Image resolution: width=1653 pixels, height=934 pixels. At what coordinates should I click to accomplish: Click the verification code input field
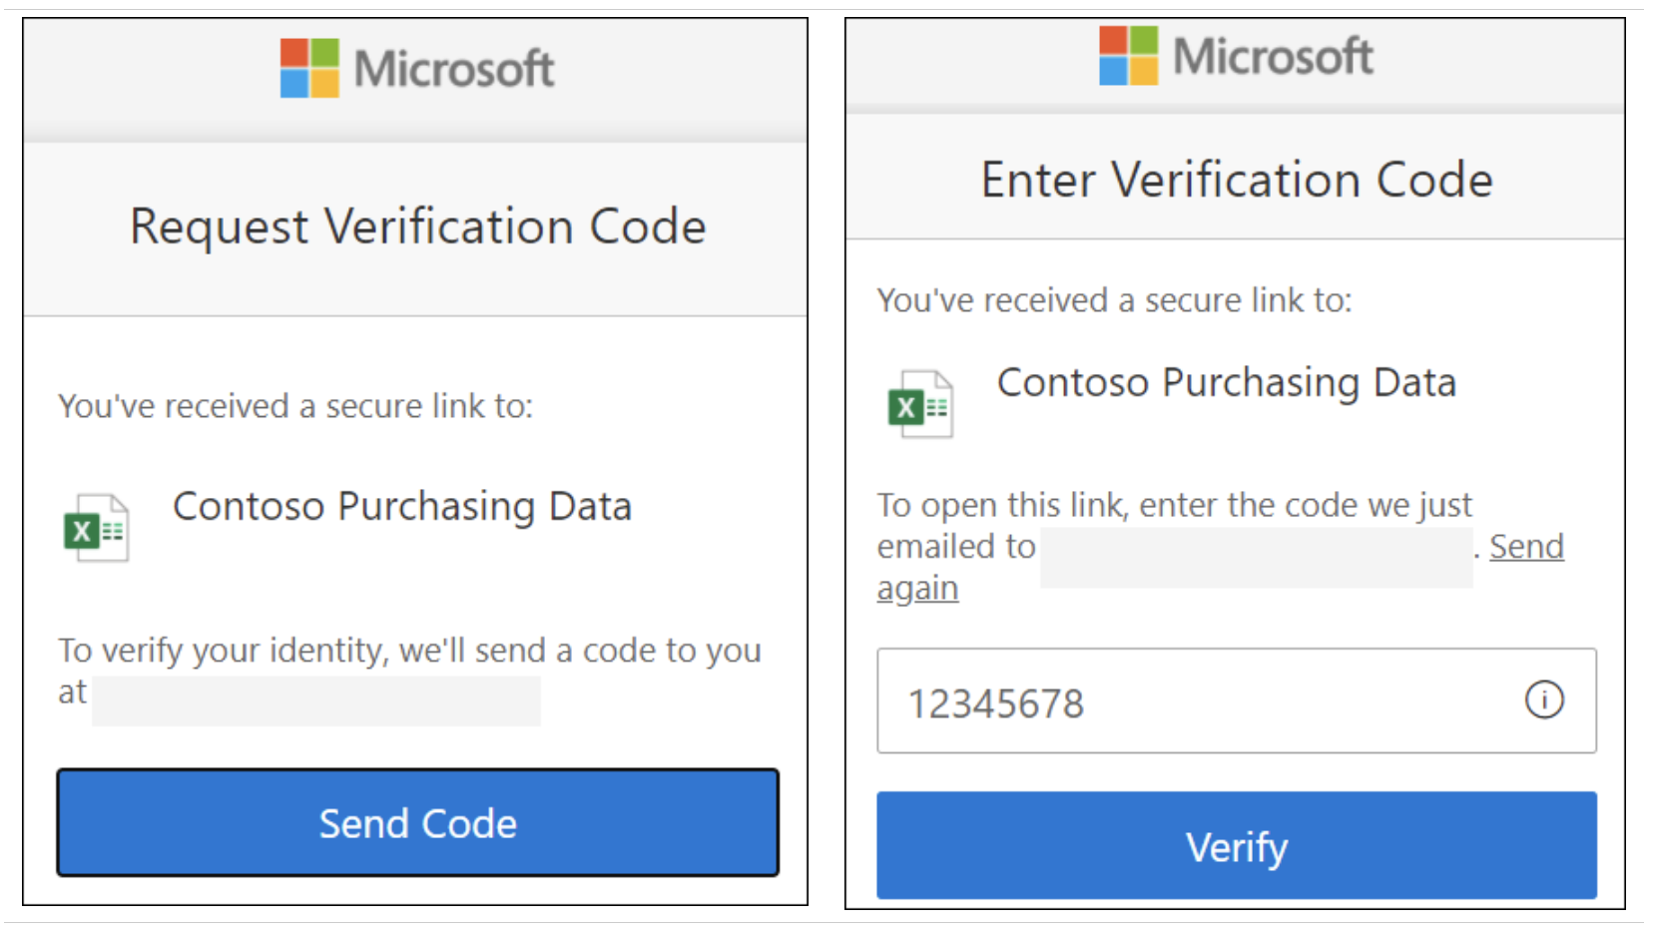click(x=1198, y=701)
